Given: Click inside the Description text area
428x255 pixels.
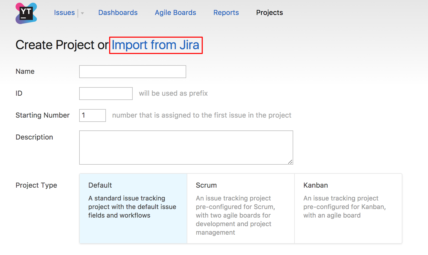Looking at the screenshot, I should tap(186, 148).
